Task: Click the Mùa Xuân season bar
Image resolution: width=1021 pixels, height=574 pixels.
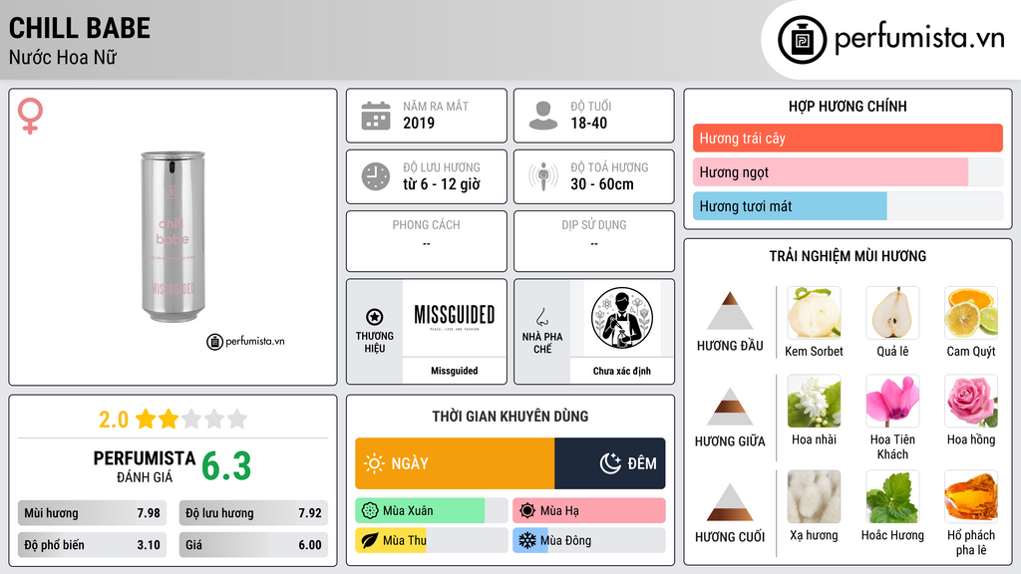Action: coord(431,511)
